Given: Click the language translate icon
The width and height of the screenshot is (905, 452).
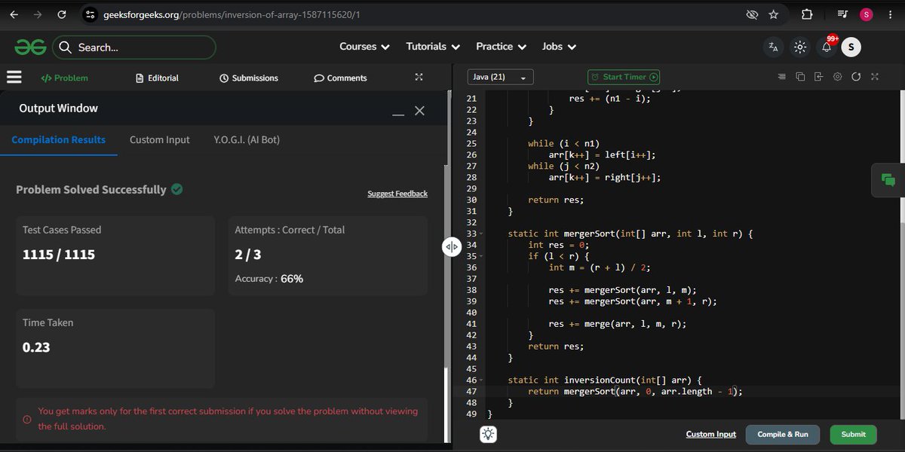Looking at the screenshot, I should coord(773,47).
